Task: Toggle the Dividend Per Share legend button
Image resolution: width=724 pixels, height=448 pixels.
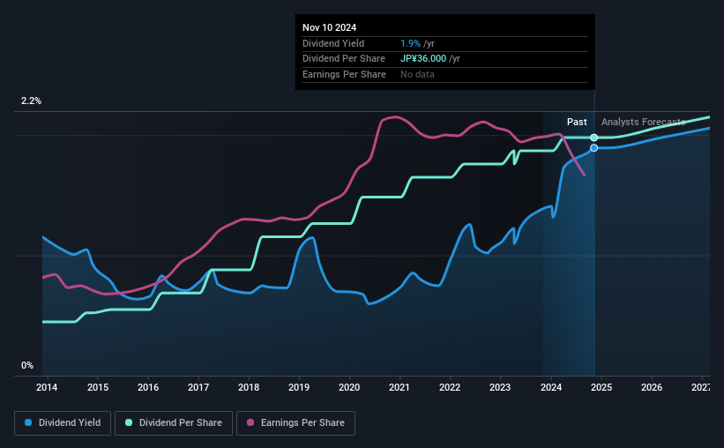Action: coord(174,423)
